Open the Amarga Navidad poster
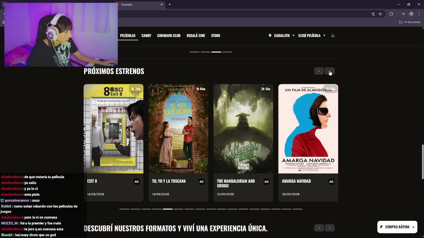424x238 pixels. pos(308,129)
